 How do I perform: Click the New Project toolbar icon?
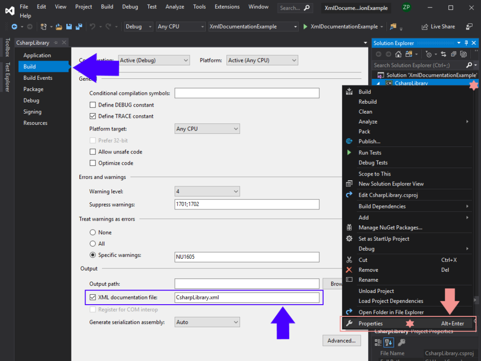[44, 27]
